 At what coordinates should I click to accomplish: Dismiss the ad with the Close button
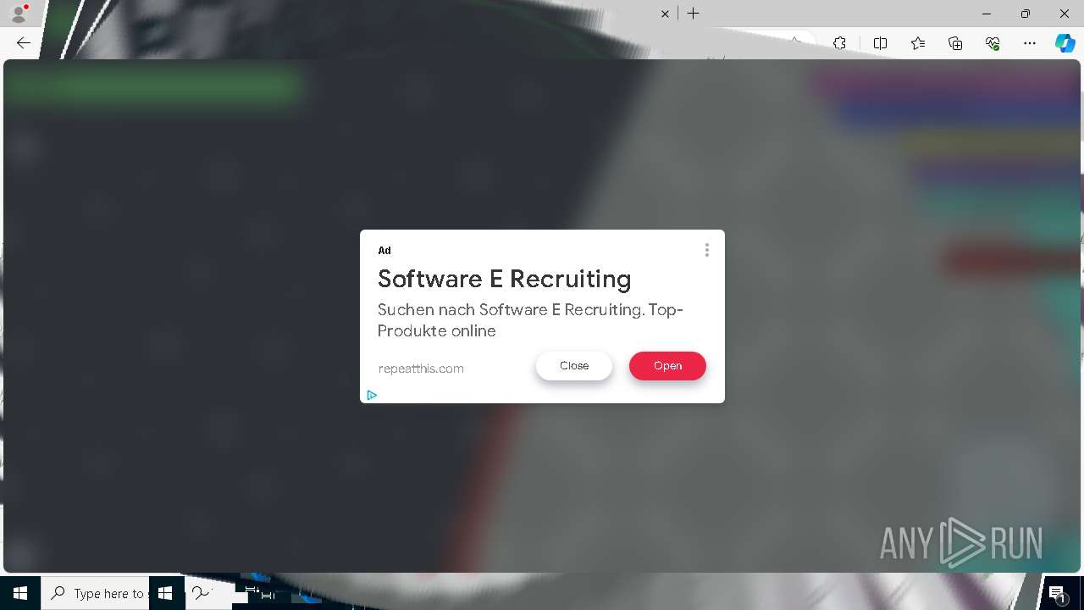[574, 366]
